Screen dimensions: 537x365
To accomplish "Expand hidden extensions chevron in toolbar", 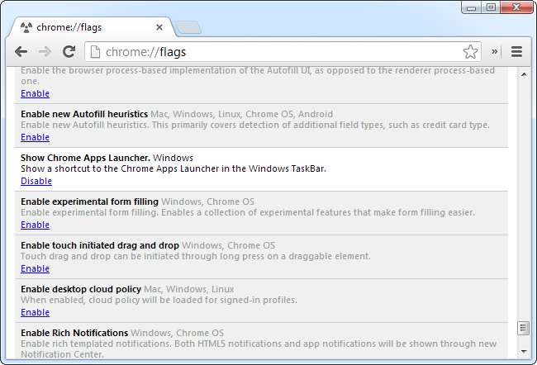I will 495,51.
